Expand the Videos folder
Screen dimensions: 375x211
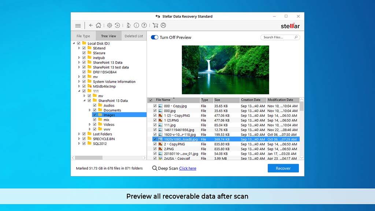click(90, 125)
